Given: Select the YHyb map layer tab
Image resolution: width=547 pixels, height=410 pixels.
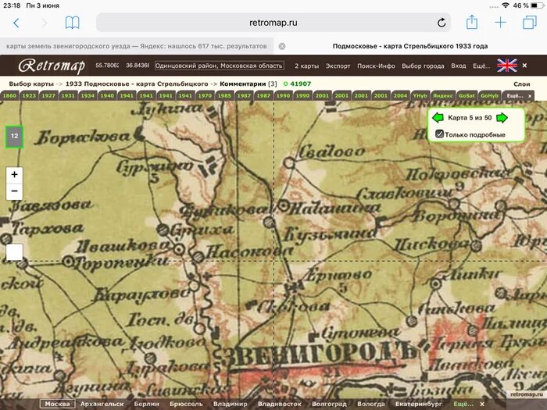Looking at the screenshot, I should click(420, 96).
